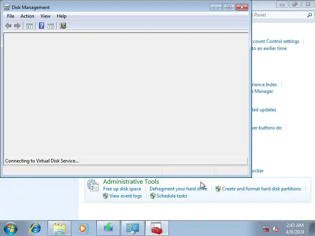
Task: Open Administrative Tools heading in Control Panel
Action: [x=131, y=181]
